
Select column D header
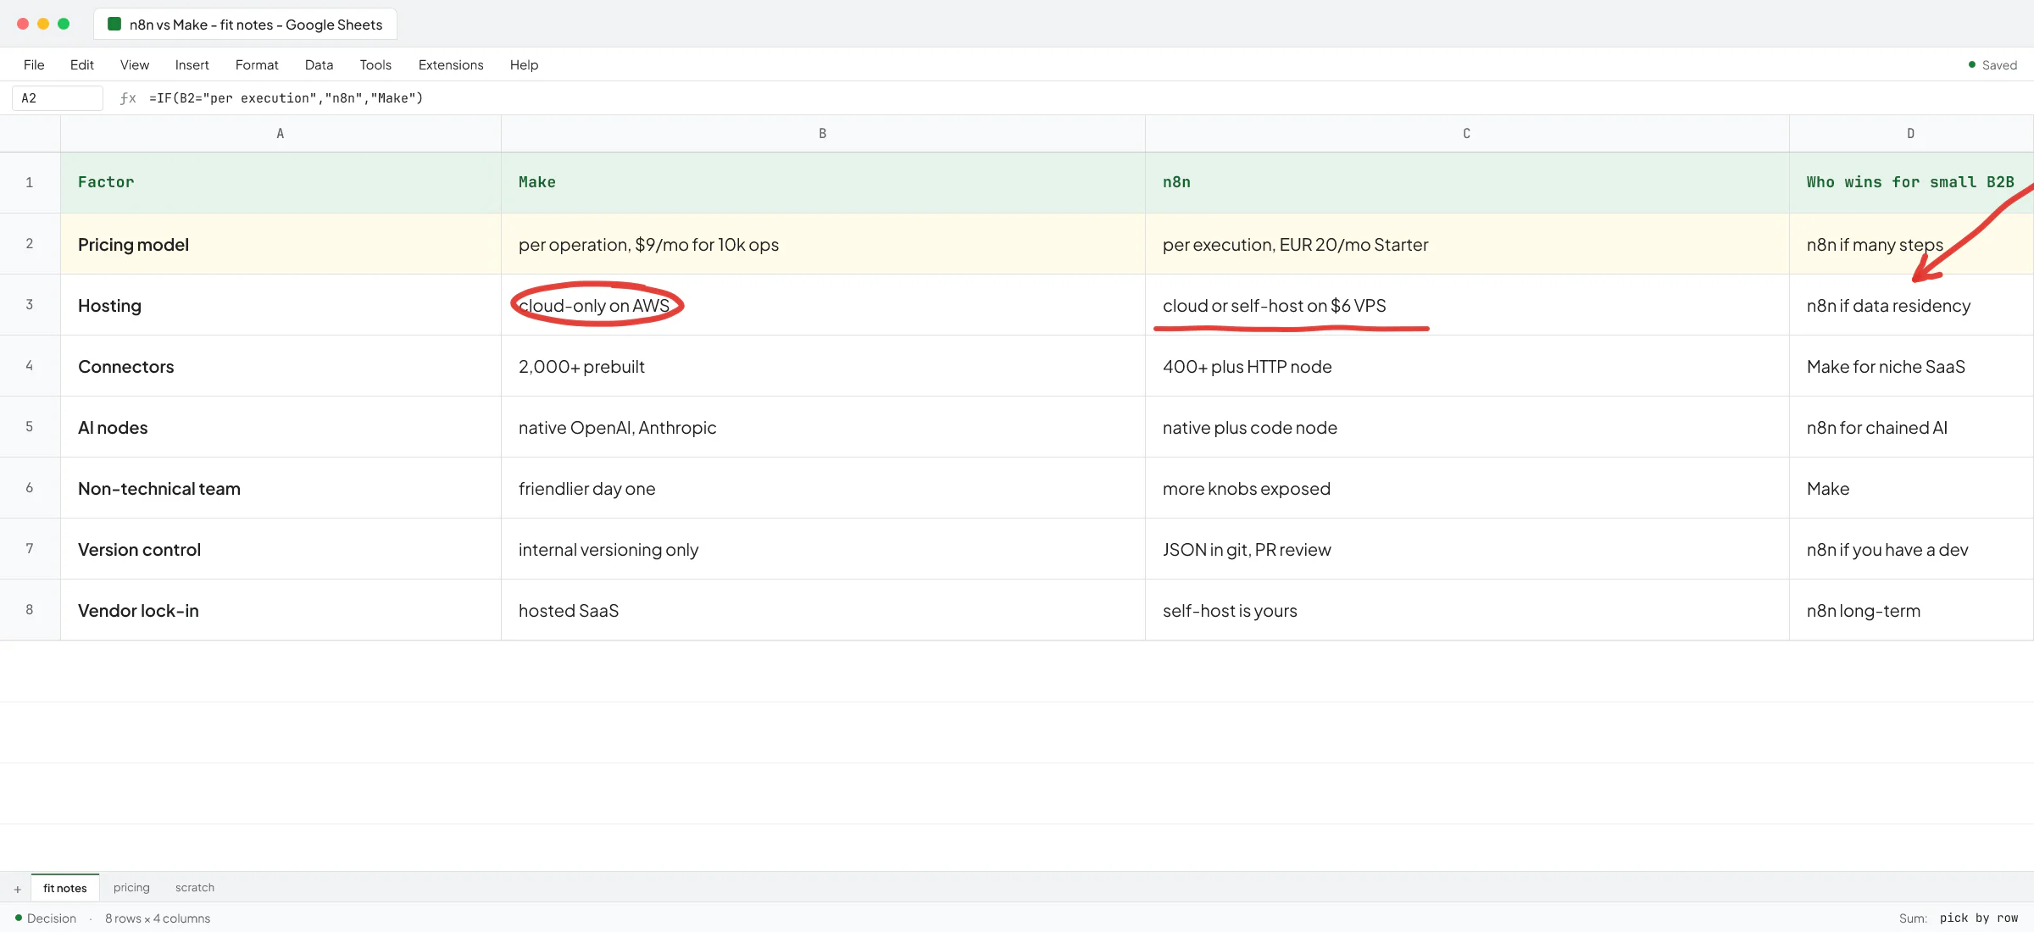[1911, 134]
